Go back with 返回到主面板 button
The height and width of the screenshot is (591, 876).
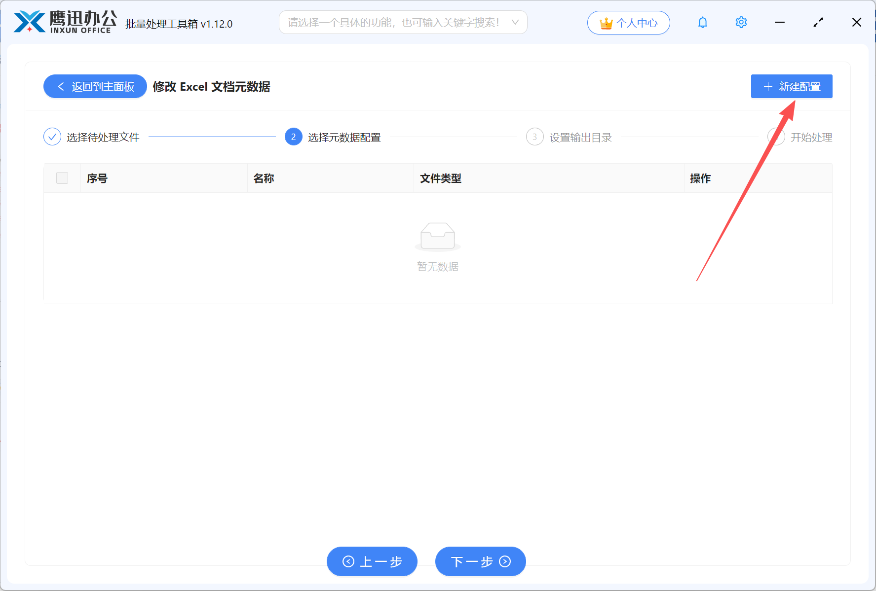(x=95, y=87)
